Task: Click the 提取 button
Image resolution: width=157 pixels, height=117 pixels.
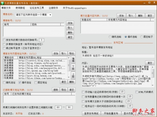Action: point(56,90)
